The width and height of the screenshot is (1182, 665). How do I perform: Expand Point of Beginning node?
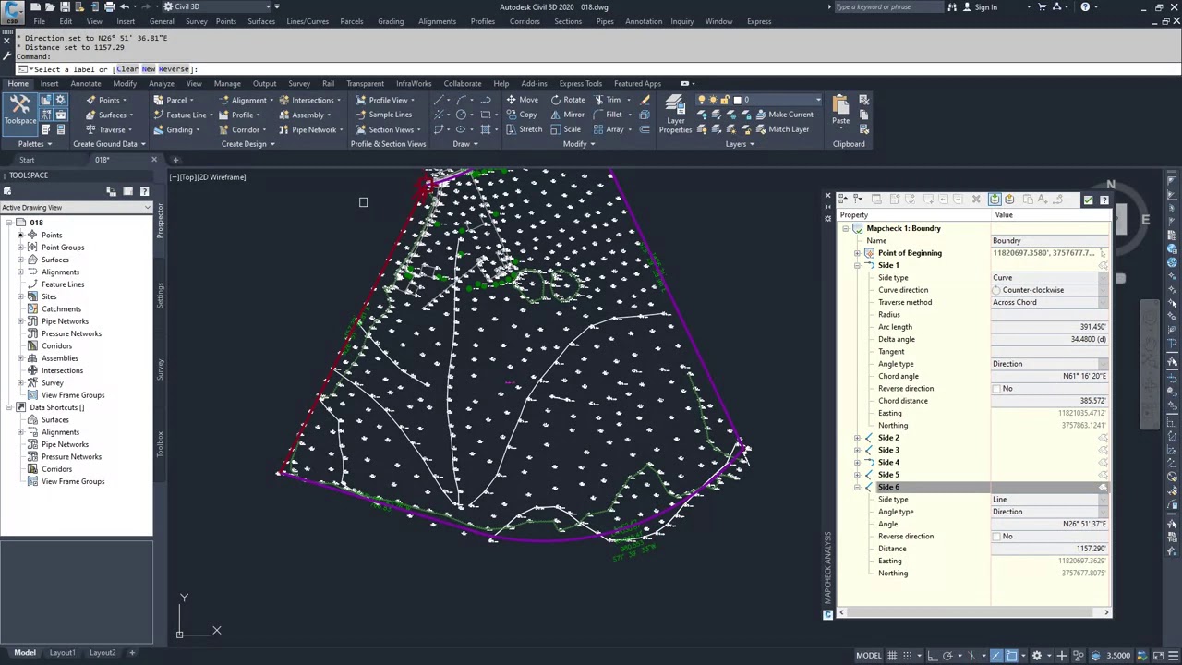857,253
